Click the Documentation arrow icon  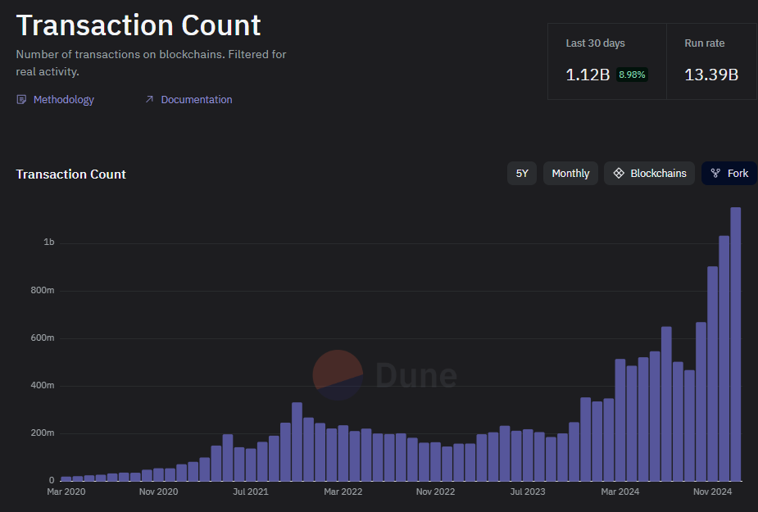(x=149, y=100)
